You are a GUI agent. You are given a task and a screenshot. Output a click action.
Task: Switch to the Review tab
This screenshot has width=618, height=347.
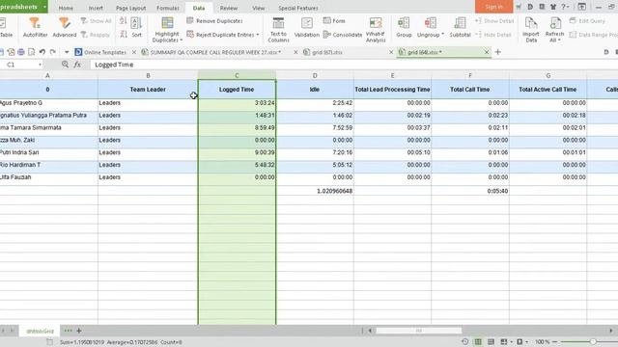pyautogui.click(x=229, y=8)
